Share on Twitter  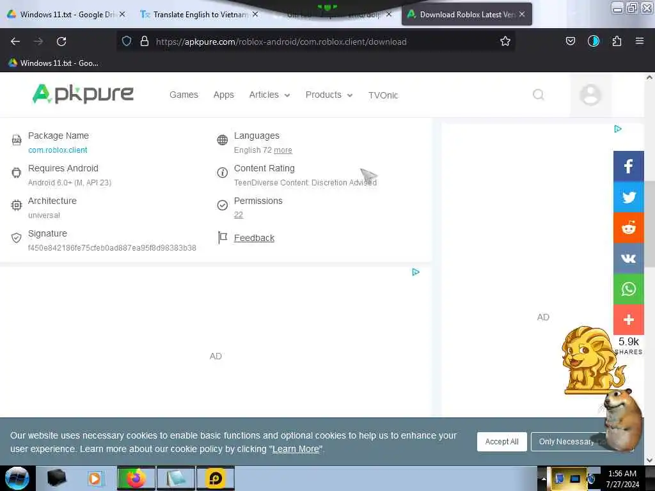coord(628,197)
